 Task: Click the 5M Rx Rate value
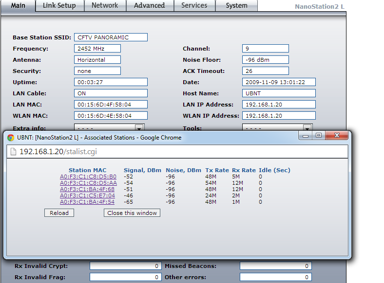pyautogui.click(x=236, y=177)
